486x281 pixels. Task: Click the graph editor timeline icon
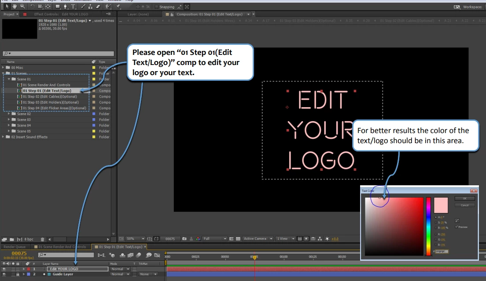tap(157, 255)
